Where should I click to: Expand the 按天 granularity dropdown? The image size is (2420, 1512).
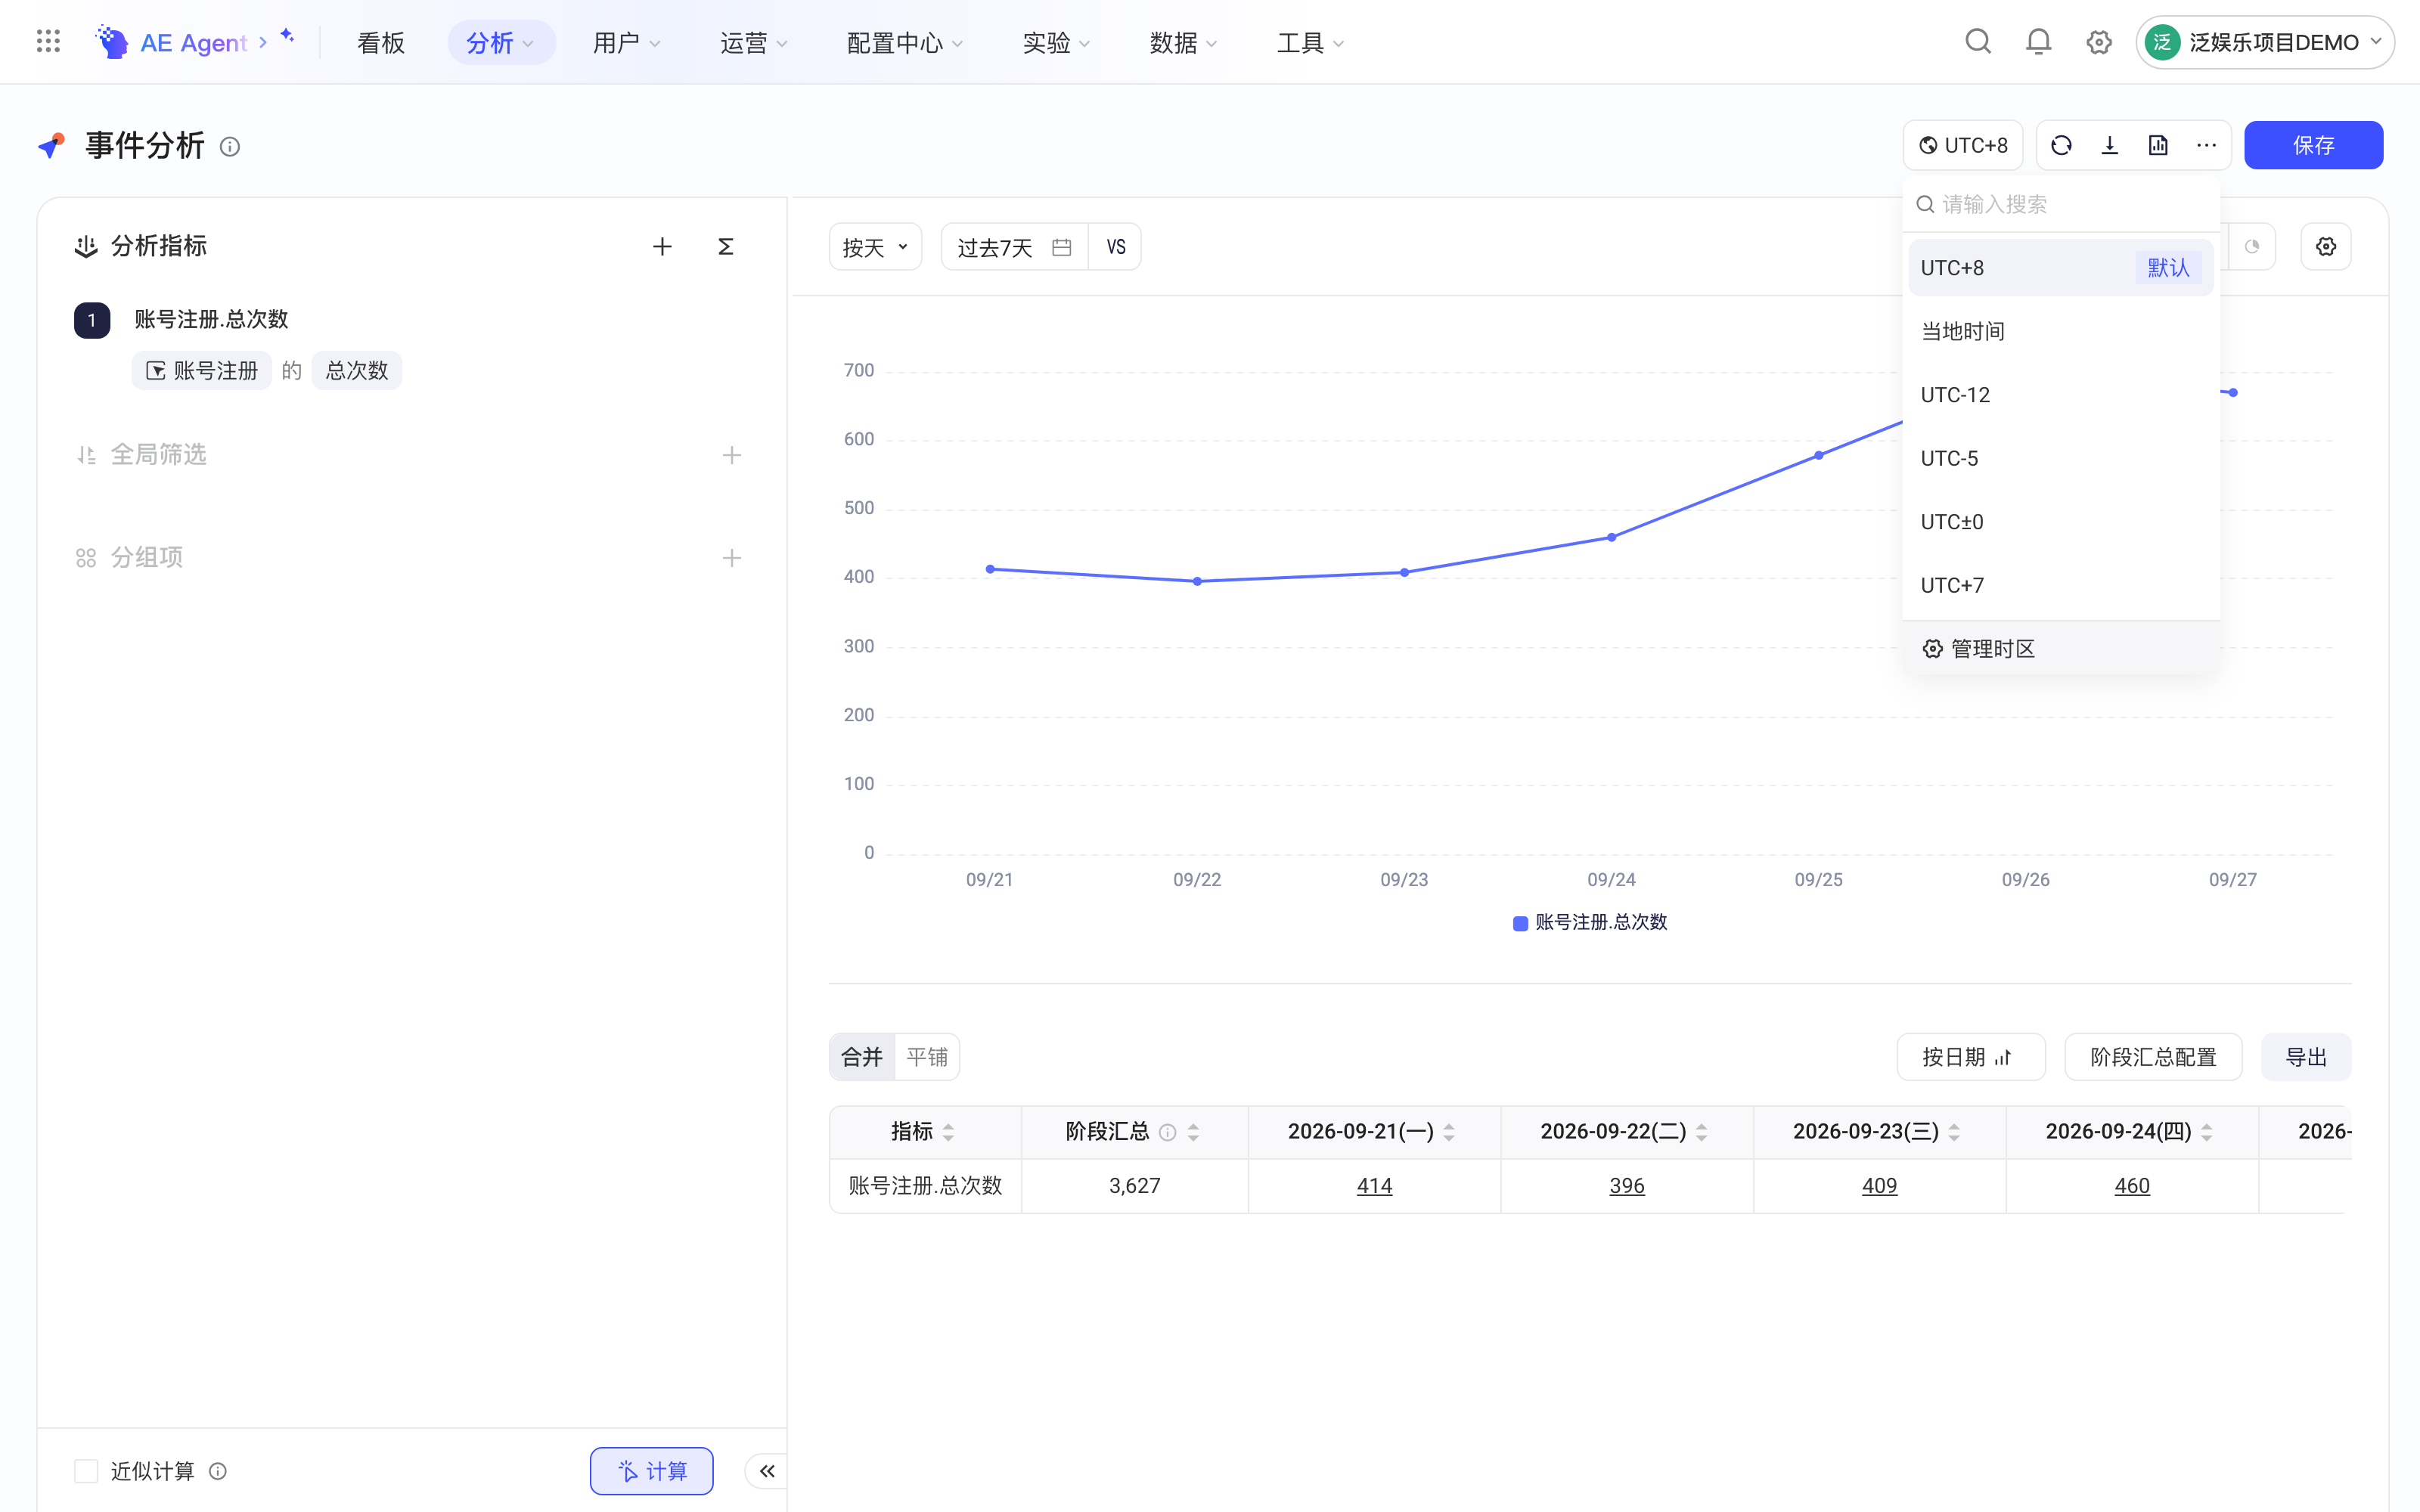point(875,247)
